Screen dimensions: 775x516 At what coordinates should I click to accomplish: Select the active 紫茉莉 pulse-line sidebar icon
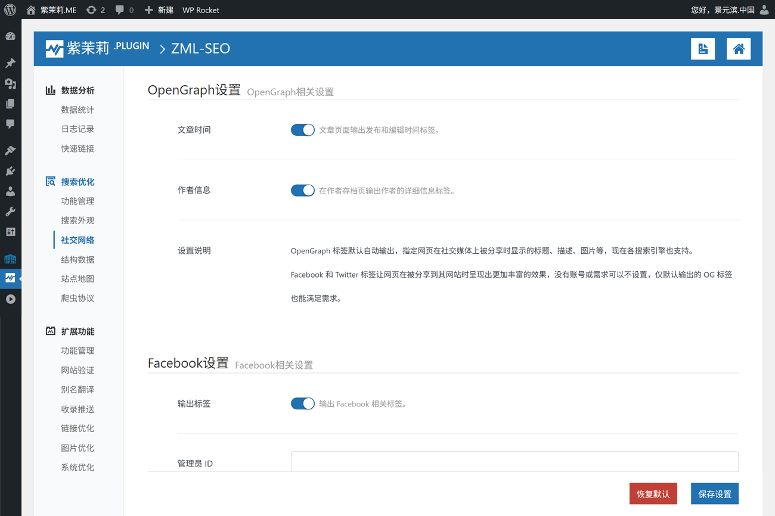coord(10,278)
